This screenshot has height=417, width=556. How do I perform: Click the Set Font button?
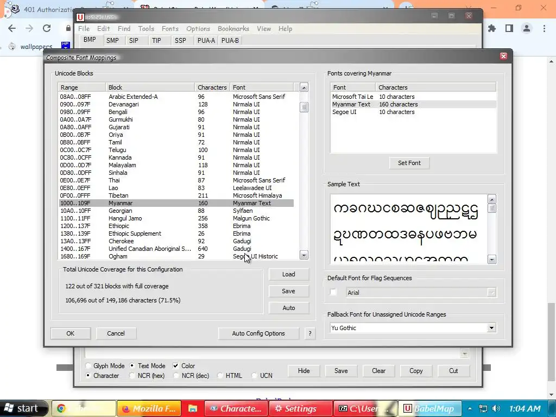409,163
